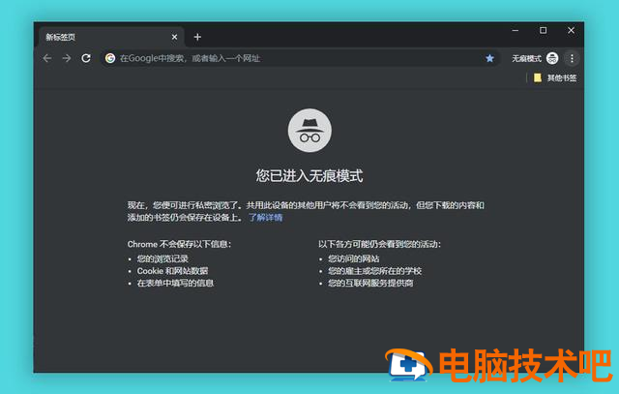619x394 pixels.
Task: Click the text Cookie 和网站数据
Action: (172, 271)
